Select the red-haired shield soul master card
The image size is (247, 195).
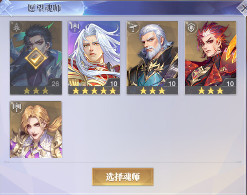(211, 58)
